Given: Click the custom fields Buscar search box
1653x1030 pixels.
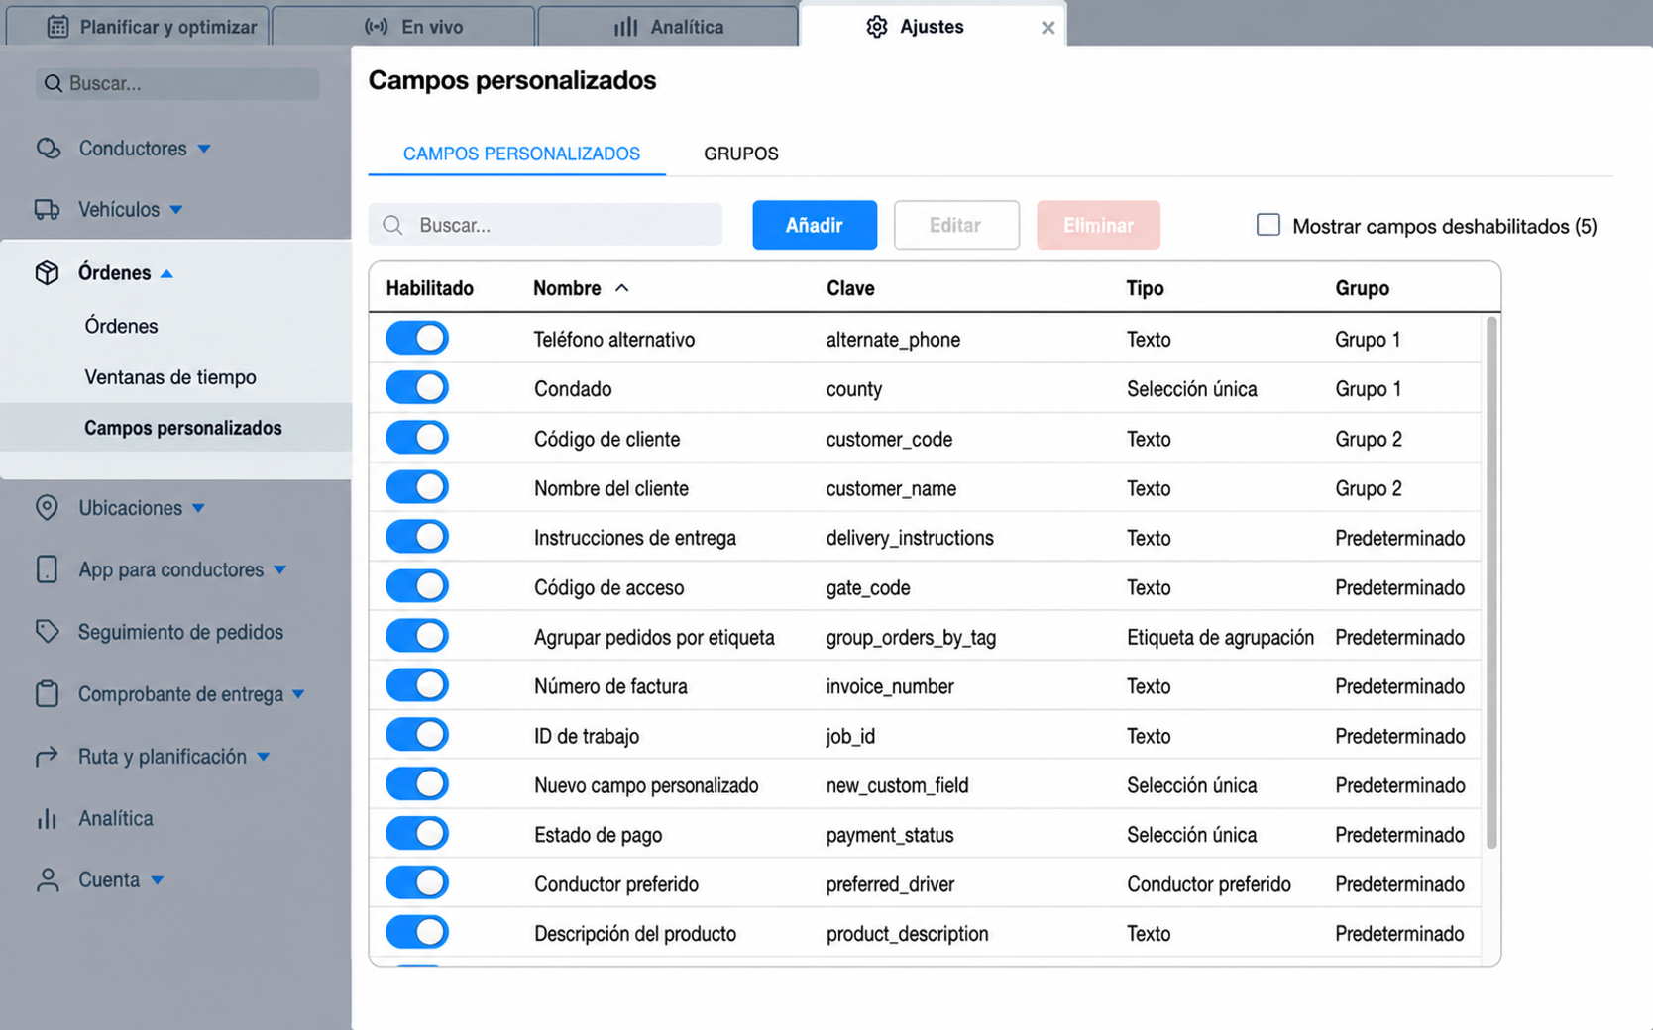Looking at the screenshot, I should [x=545, y=225].
